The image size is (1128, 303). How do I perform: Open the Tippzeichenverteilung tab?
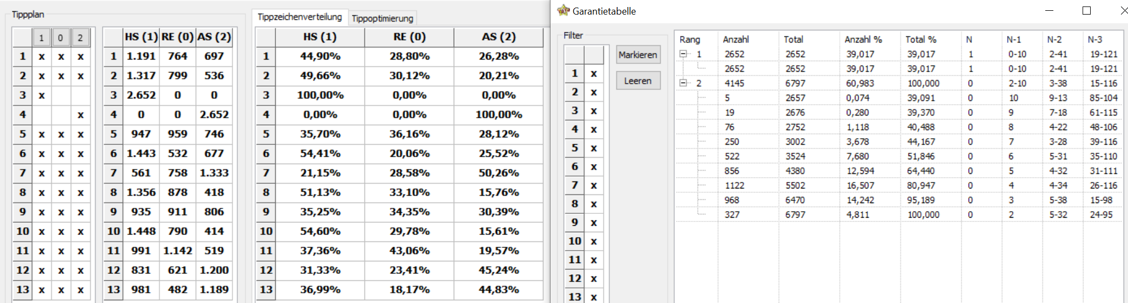[300, 17]
